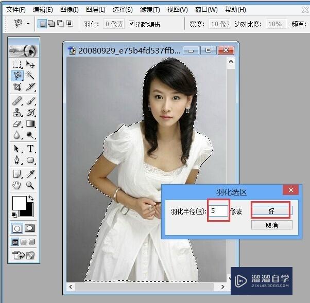Select the Slice tool

click(x=30, y=87)
